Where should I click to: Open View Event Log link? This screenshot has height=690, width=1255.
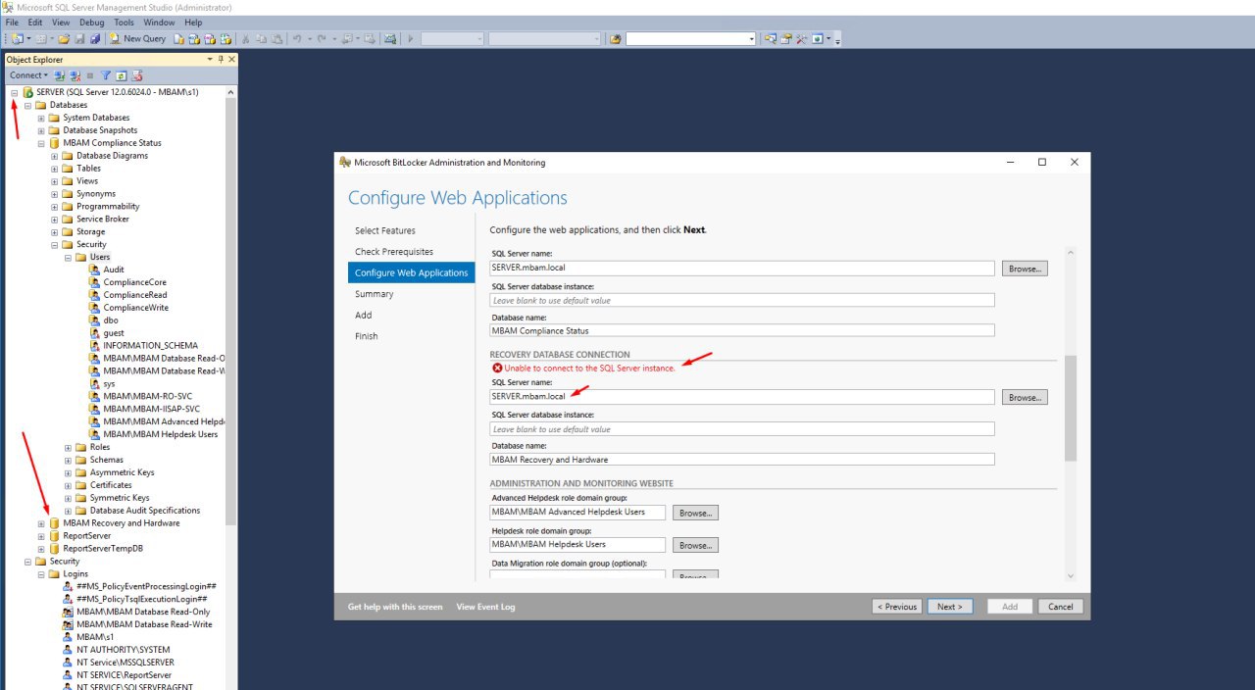point(485,607)
